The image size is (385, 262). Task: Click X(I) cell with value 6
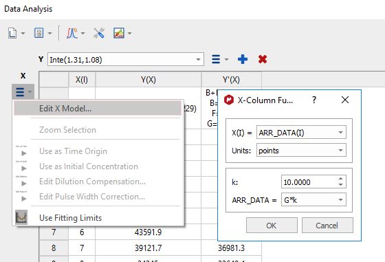(x=82, y=232)
